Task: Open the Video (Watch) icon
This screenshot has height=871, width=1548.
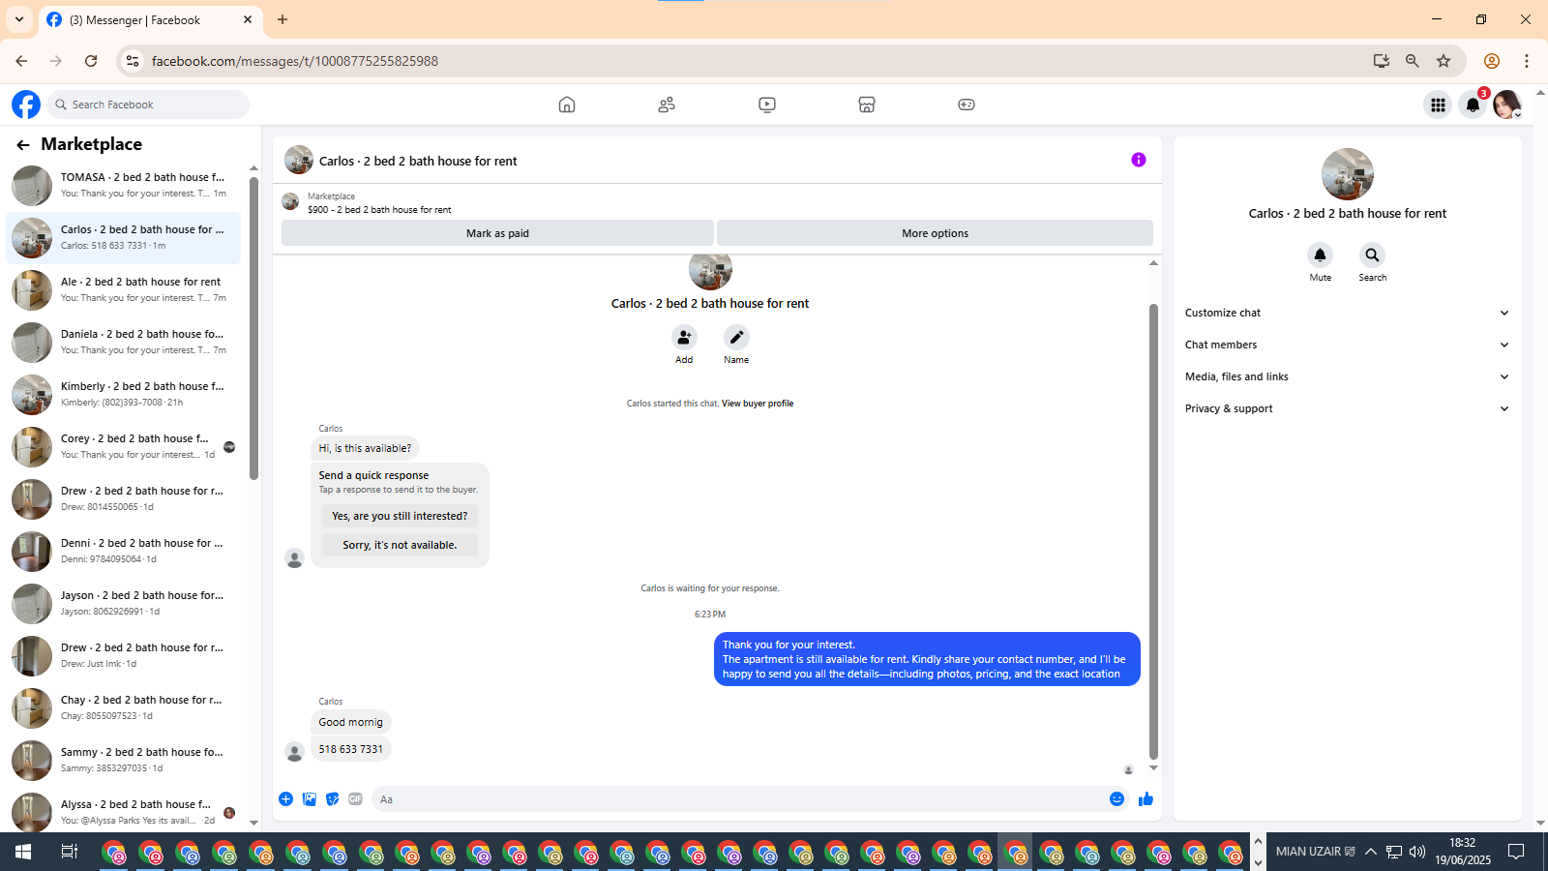Action: [x=767, y=105]
